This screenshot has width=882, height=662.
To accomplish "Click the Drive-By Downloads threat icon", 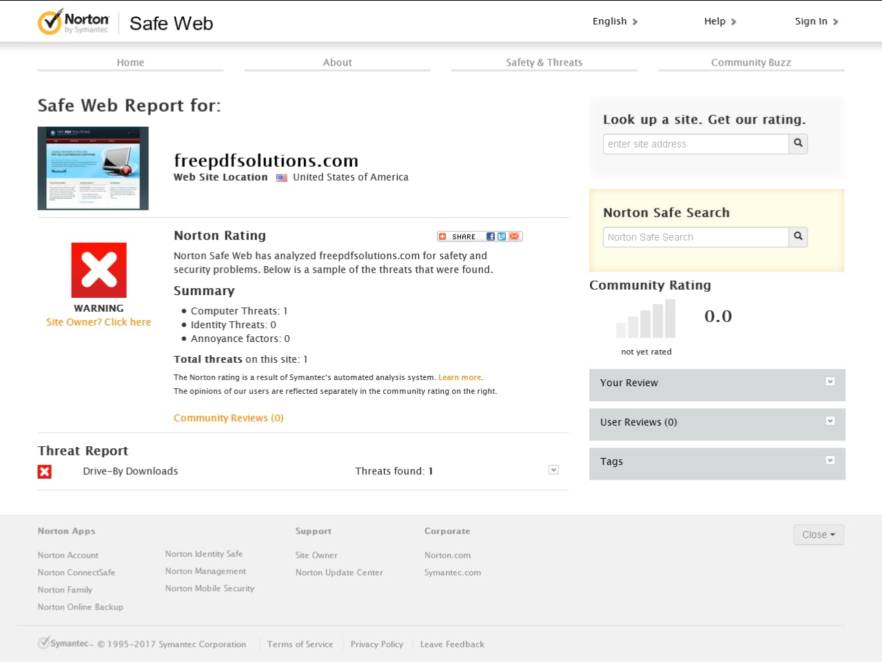I will [45, 472].
